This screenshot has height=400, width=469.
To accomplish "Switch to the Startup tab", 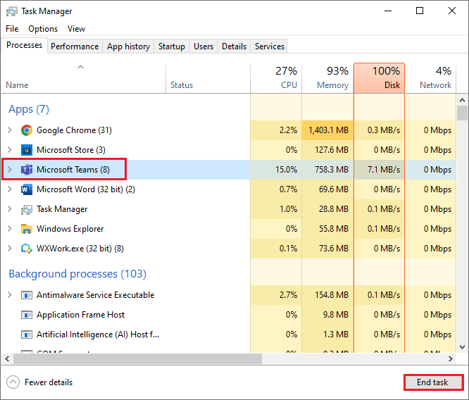I will click(x=171, y=46).
